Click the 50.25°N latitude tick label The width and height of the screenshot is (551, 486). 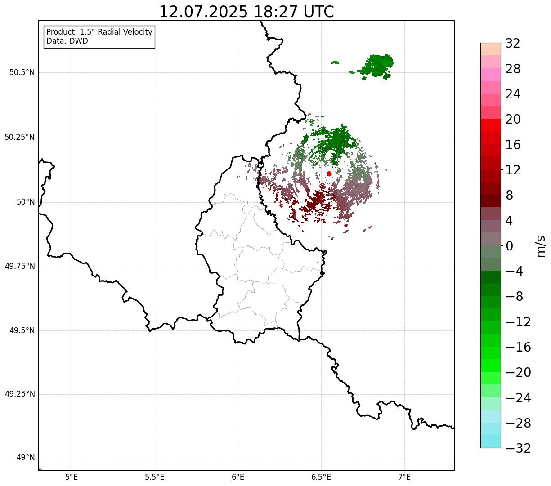pyautogui.click(x=20, y=137)
